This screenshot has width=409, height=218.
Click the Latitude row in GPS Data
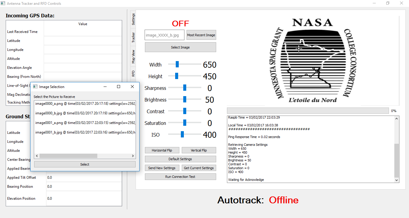coord(64,41)
